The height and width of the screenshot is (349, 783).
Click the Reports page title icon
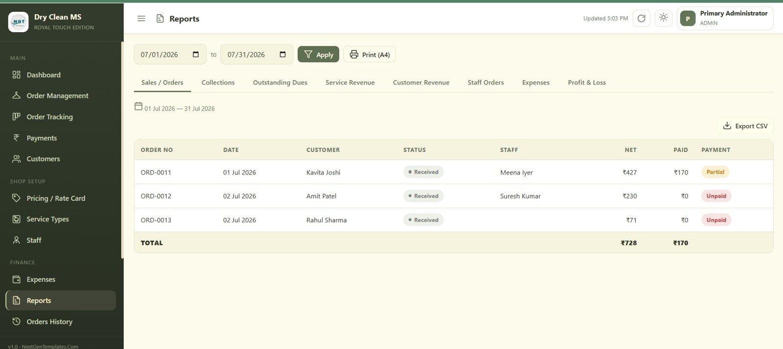160,19
